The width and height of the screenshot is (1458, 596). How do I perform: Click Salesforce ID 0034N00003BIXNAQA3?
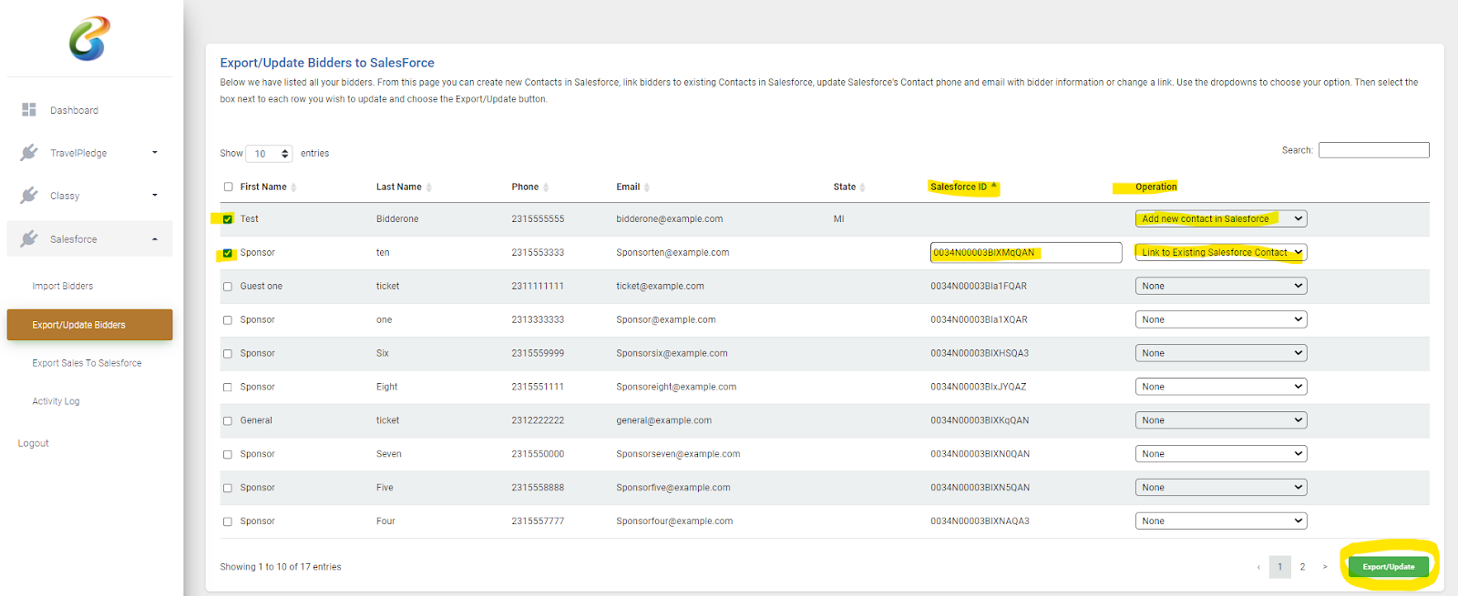coord(980,521)
